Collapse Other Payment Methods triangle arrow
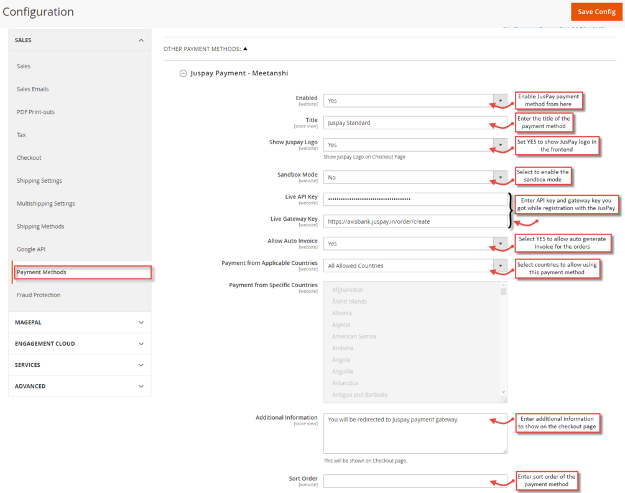Viewport: 625px width, 493px height. (245, 48)
